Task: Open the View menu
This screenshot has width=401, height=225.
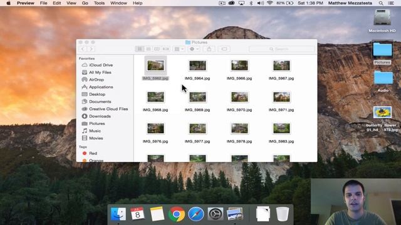Action: coord(71,3)
